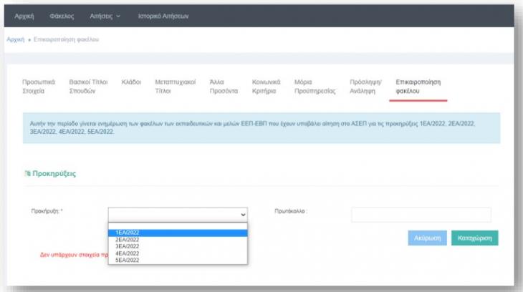Select the Κοινωνικά Κριτήρια tab
Viewport: 523px width, 292px height.
266,87
